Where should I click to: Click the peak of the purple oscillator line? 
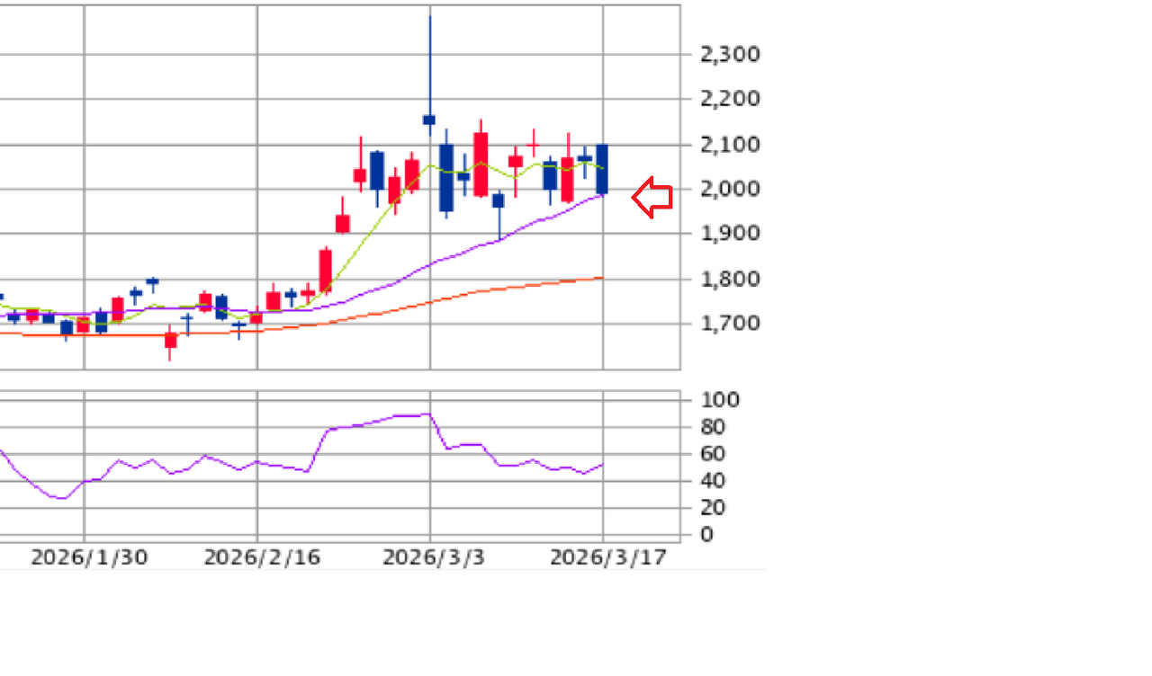point(428,414)
